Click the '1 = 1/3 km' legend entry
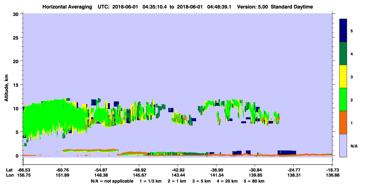Screen dimensions: 369x189 click(150, 181)
